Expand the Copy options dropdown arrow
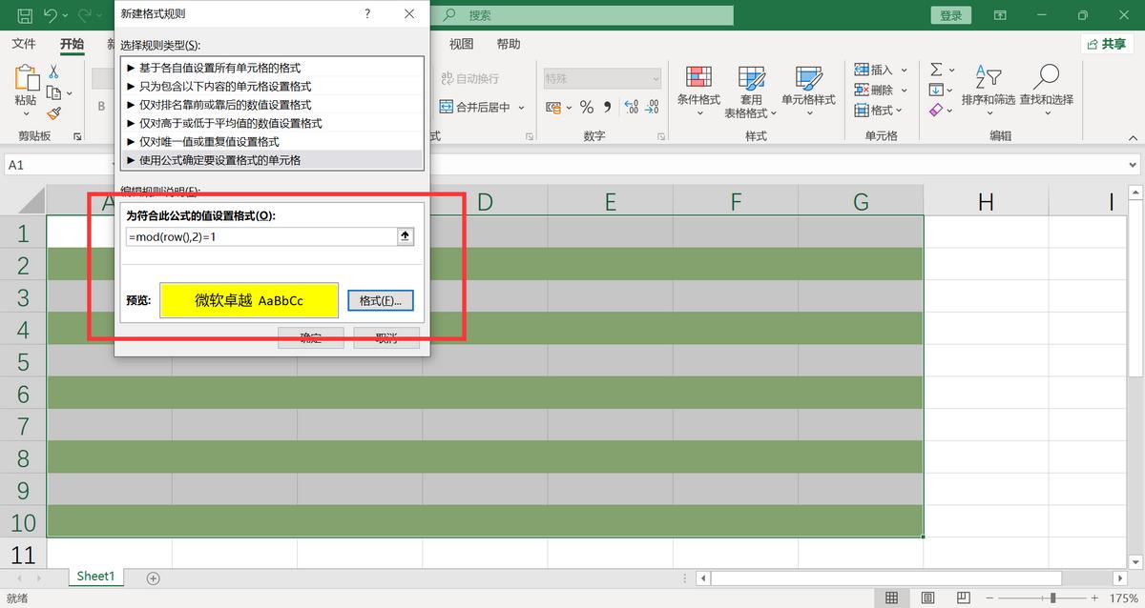This screenshot has height=608, width=1145. [69, 92]
